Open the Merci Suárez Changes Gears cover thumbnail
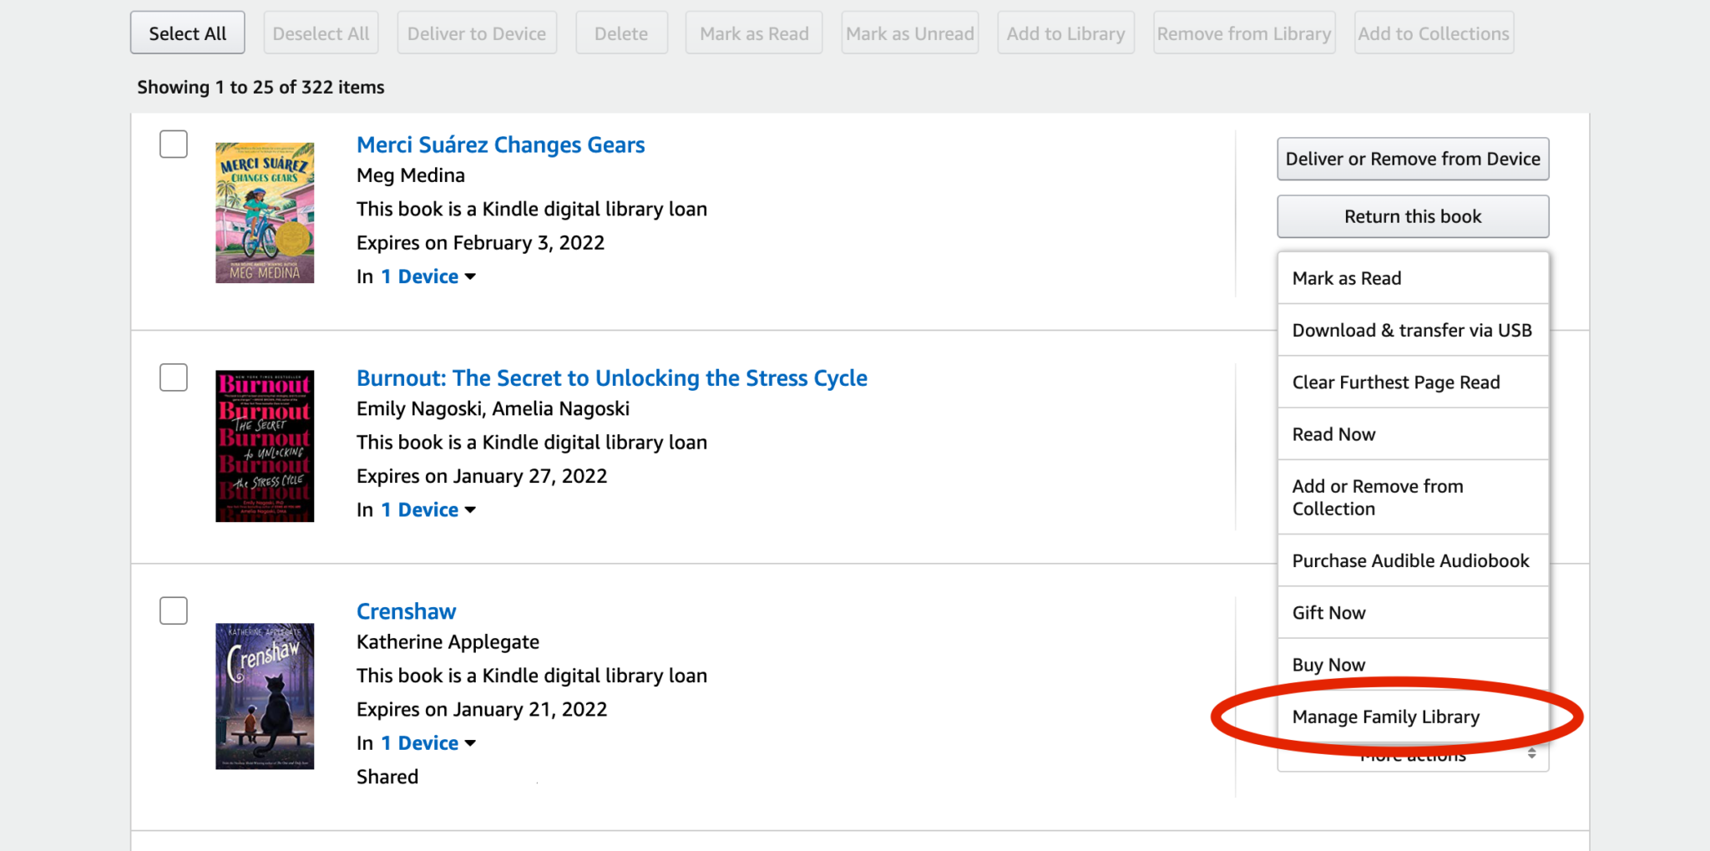Viewport: 1710px width, 851px height. 265,213
